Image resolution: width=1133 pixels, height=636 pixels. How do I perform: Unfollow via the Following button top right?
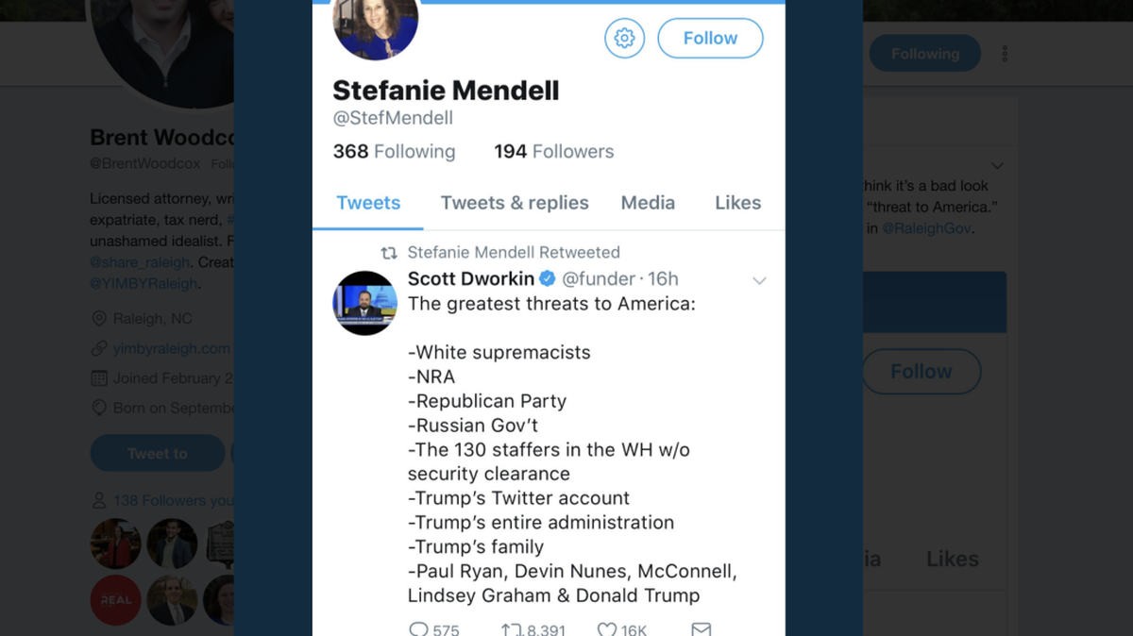924,53
